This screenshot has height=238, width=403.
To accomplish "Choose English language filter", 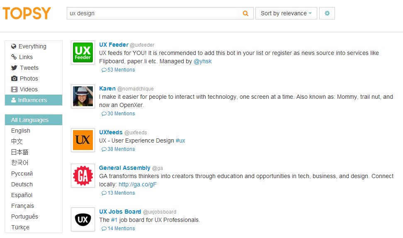I will point(21,131).
